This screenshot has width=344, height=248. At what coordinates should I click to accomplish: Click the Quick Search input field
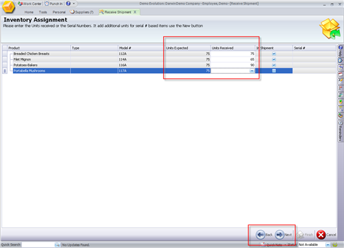pyautogui.click(x=38, y=245)
